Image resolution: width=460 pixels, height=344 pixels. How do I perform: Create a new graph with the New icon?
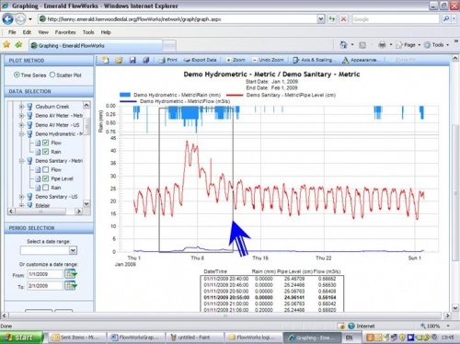(x=106, y=60)
